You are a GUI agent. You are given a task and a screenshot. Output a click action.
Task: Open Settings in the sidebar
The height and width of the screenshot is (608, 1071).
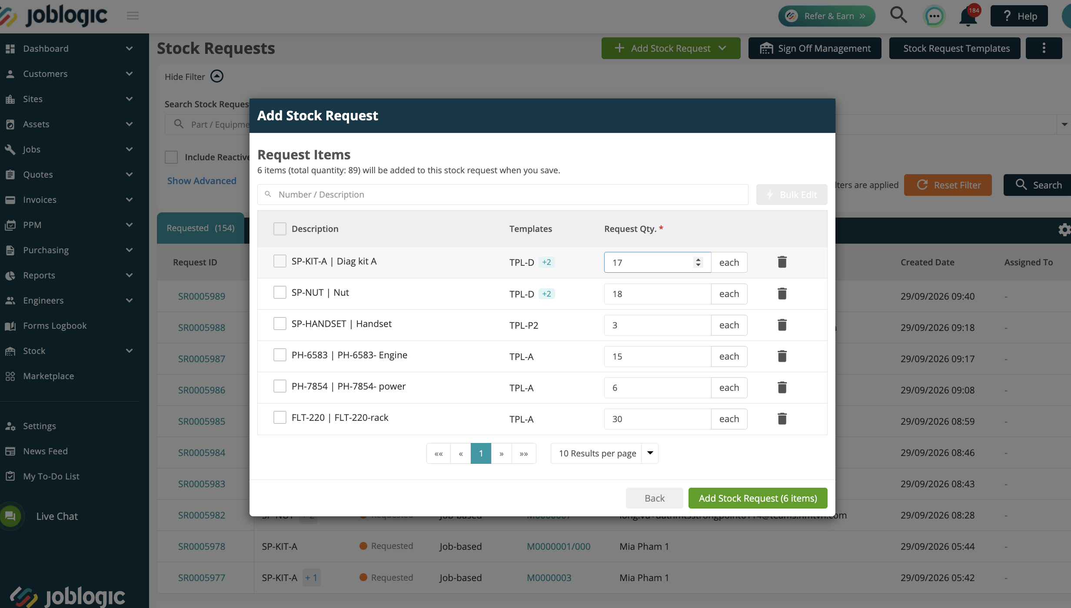click(39, 426)
